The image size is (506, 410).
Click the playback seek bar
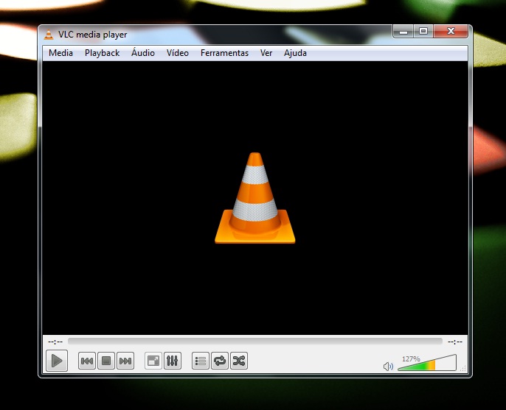click(x=255, y=342)
